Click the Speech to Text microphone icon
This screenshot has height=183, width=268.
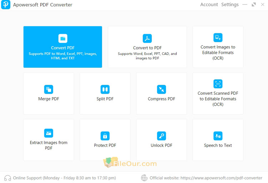coord(218,136)
